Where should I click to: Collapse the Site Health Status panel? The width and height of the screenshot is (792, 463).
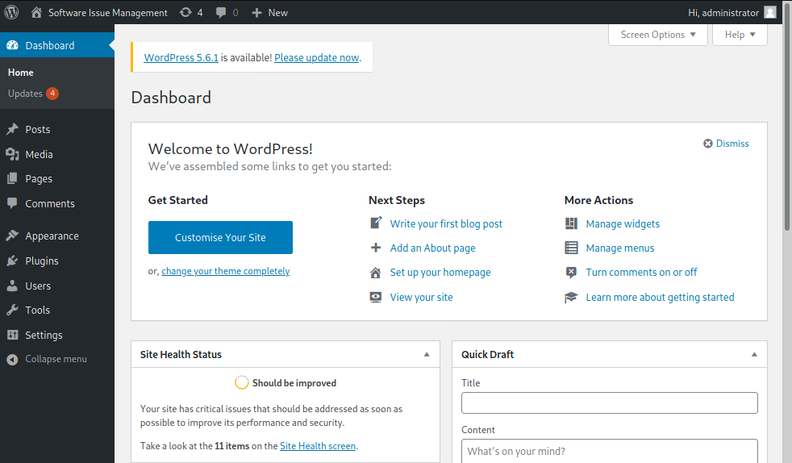pyautogui.click(x=427, y=354)
